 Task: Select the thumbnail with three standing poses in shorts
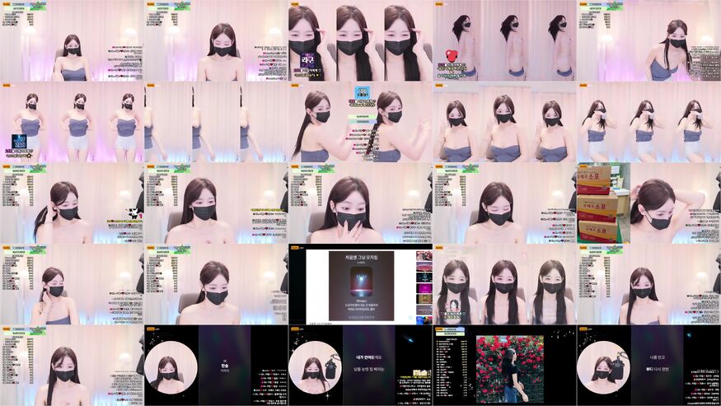pyautogui.click(x=72, y=122)
